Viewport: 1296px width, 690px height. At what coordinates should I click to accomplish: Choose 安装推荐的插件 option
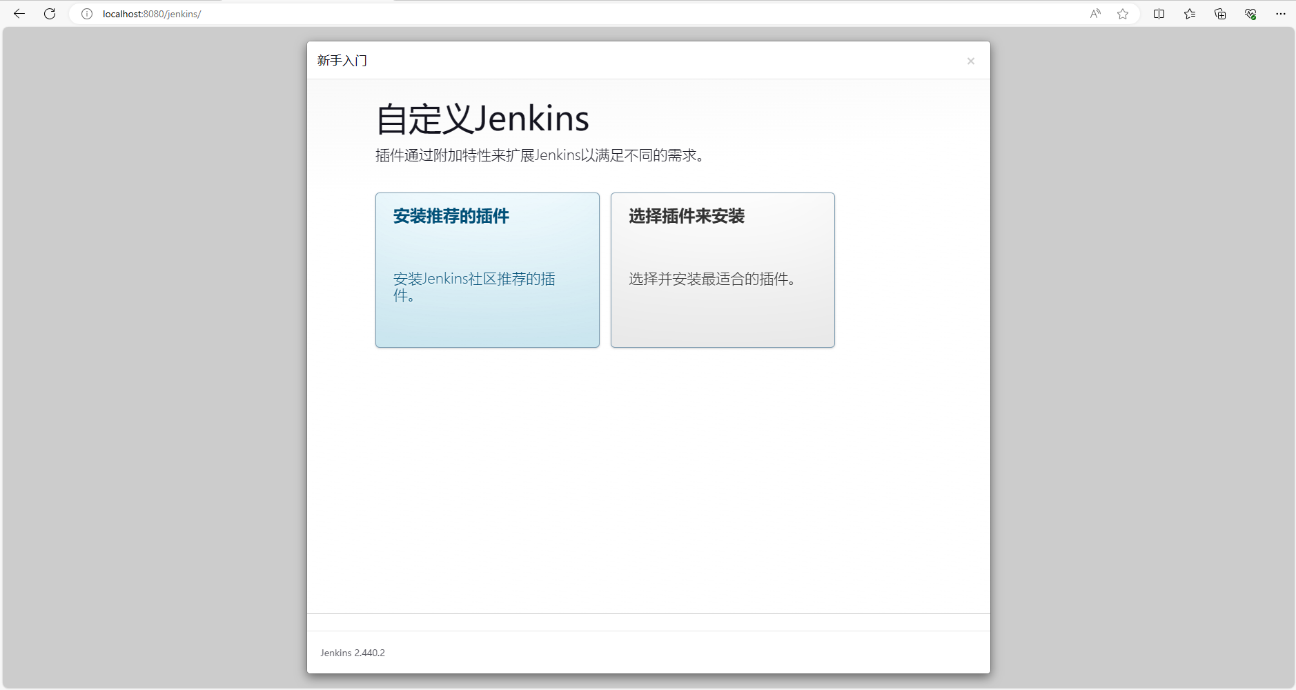click(487, 270)
